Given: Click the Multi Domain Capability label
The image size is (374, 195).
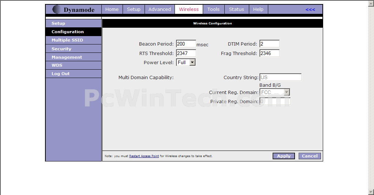Looking at the screenshot, I should tap(146, 77).
